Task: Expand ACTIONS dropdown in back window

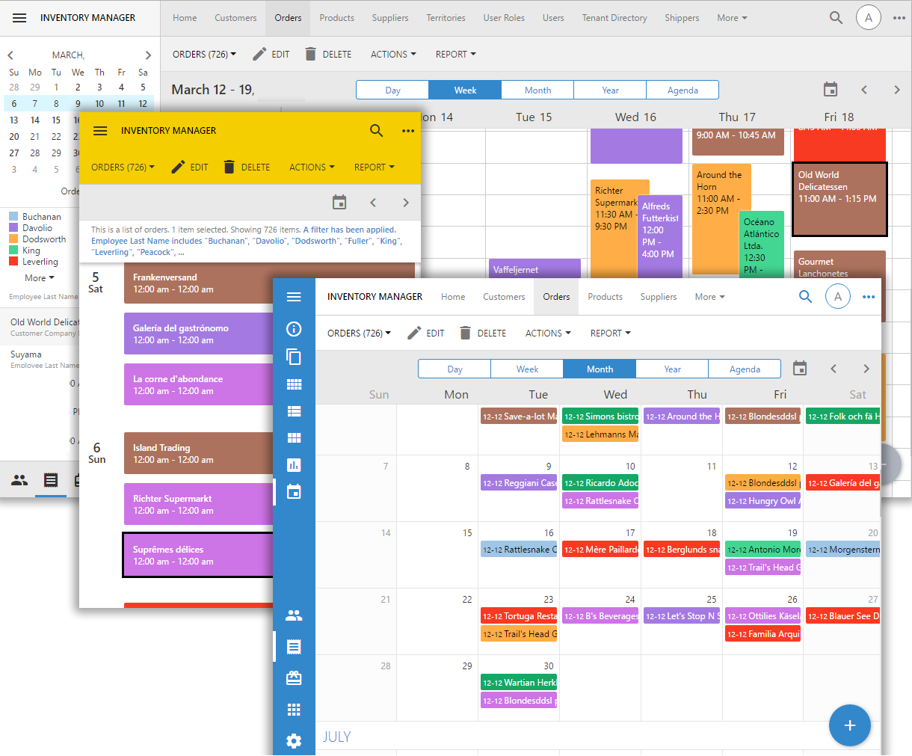Action: click(x=393, y=55)
